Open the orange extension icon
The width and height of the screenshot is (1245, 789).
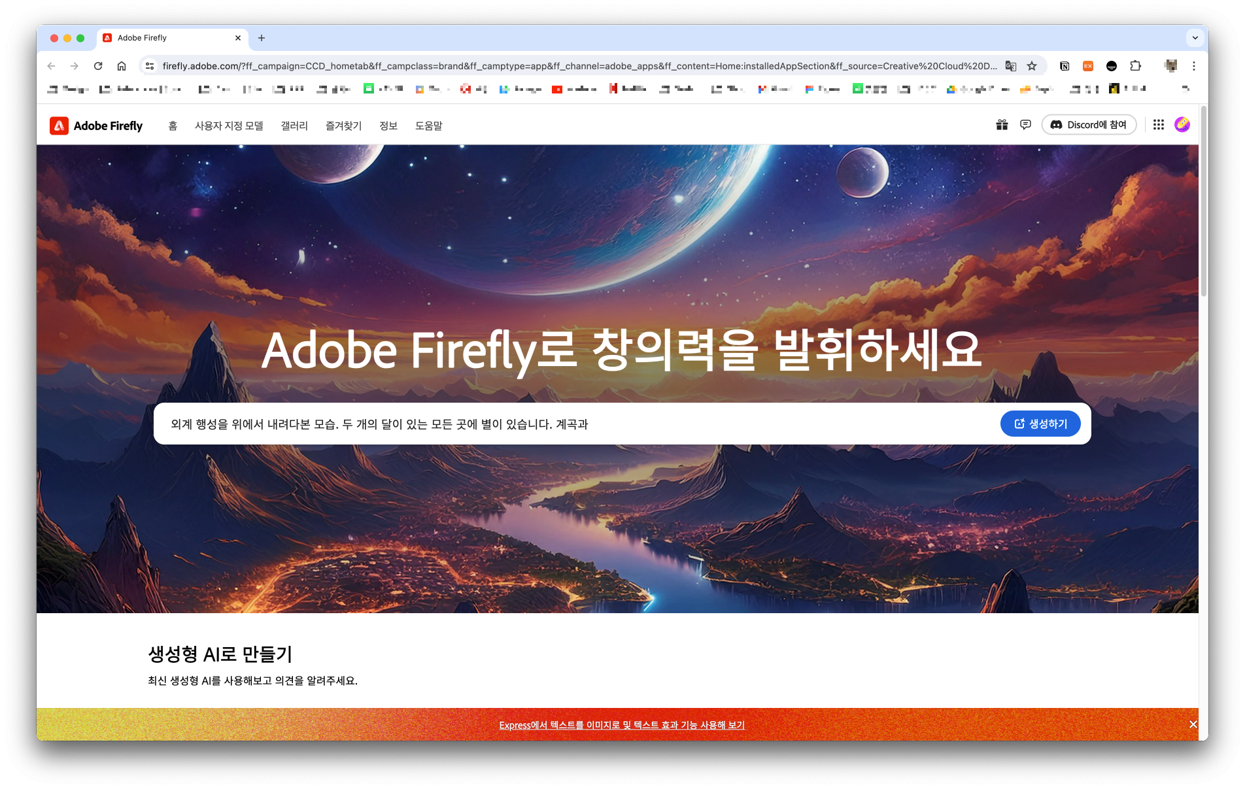click(1088, 66)
